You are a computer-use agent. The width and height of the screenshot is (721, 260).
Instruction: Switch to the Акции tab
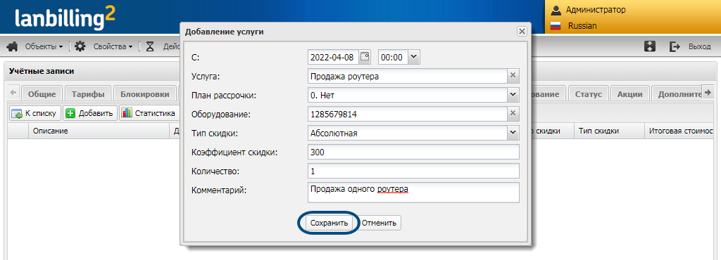coord(630,93)
